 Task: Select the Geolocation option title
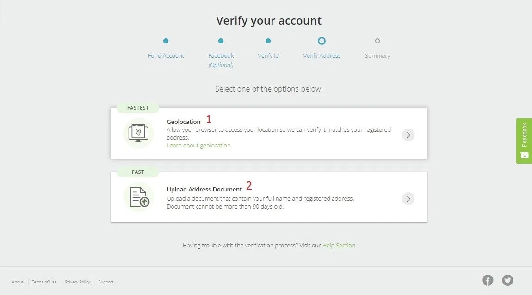pos(184,122)
